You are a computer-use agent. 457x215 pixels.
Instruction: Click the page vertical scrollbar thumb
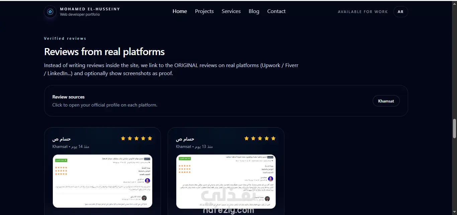(x=454, y=129)
